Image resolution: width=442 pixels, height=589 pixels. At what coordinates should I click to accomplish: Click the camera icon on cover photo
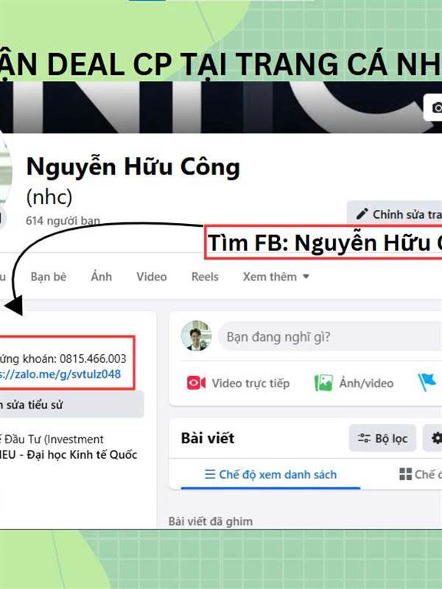(x=437, y=107)
